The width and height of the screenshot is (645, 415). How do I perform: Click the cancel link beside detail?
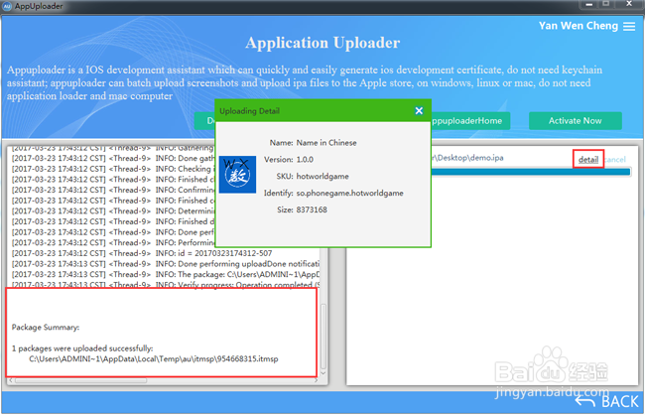click(x=616, y=159)
